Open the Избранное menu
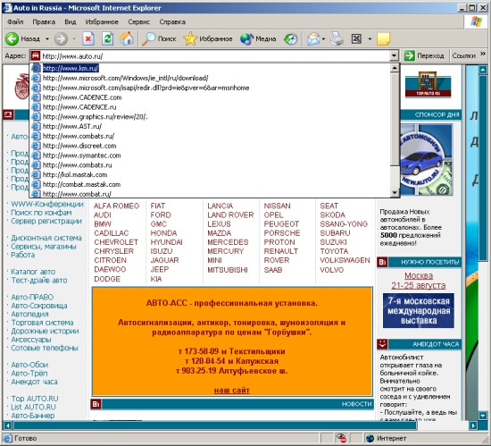Screen dimensions: 491x446 [102, 22]
